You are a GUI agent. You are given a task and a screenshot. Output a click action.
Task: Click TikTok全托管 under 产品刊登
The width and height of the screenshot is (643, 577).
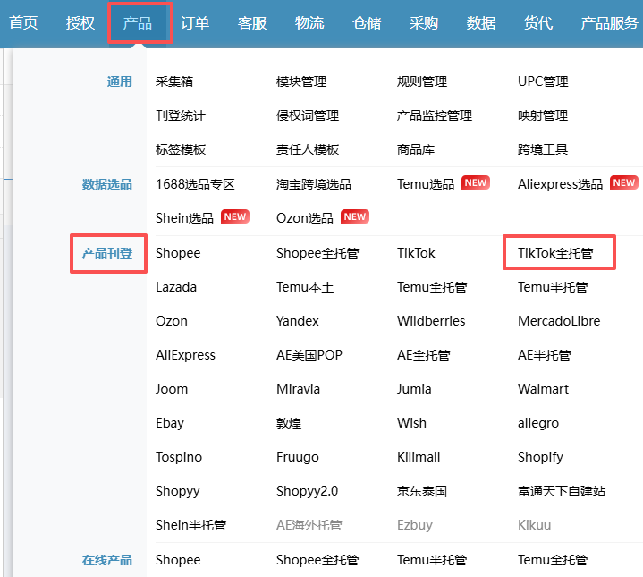point(555,253)
